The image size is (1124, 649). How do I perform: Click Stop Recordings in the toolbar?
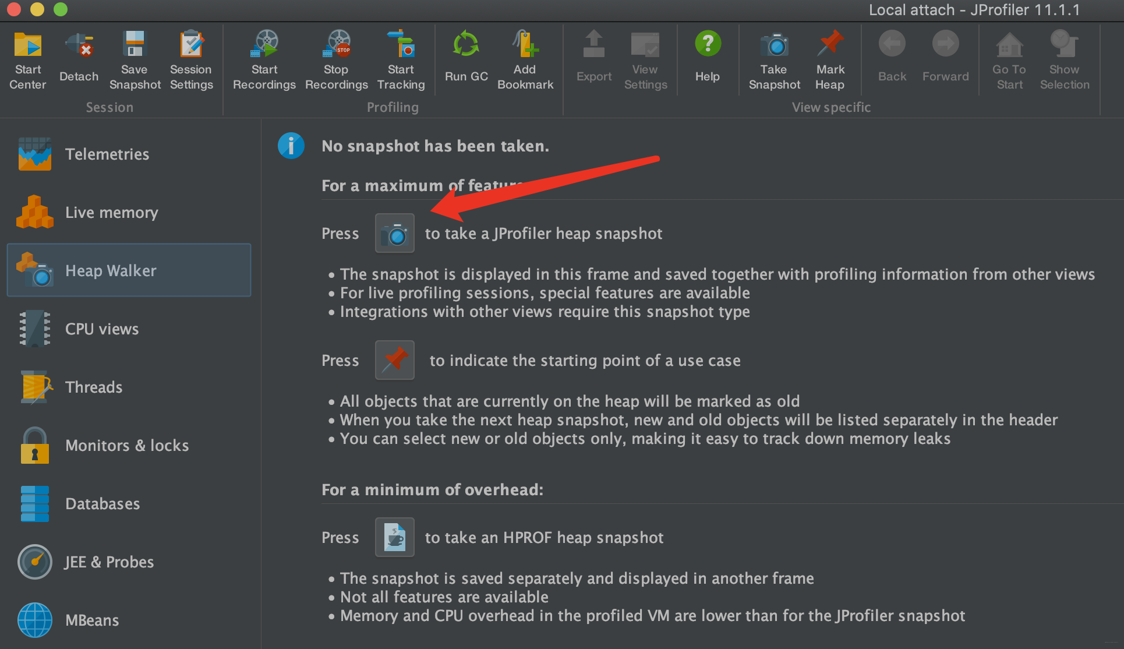pos(337,61)
